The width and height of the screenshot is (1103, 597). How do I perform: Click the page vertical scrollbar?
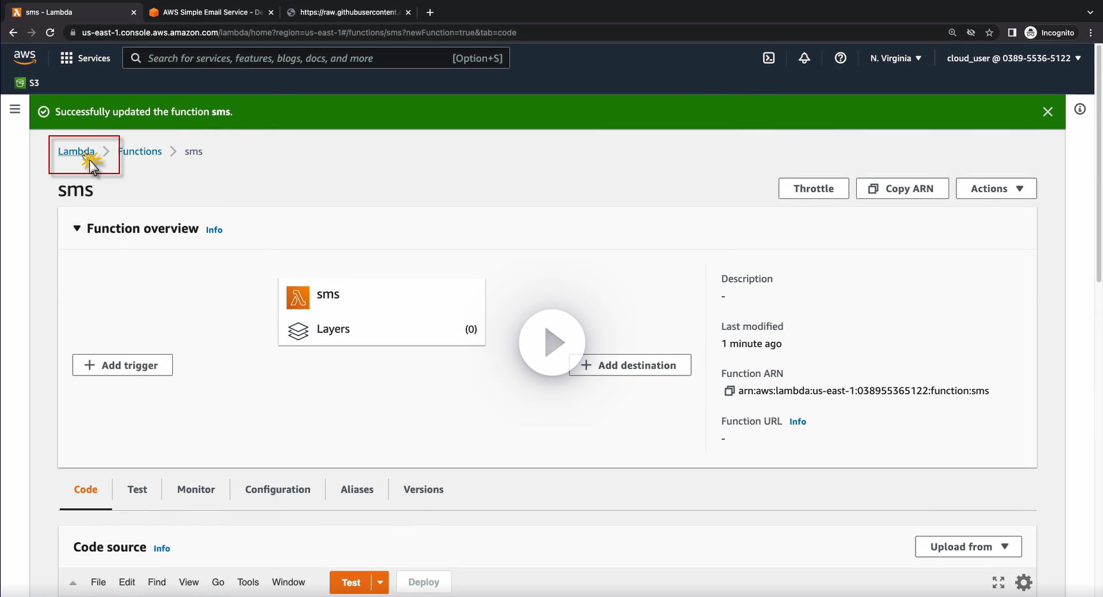point(1098,163)
